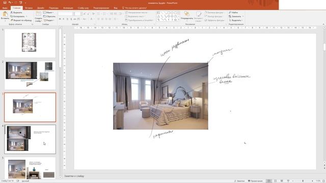Select slide 1 thumbnail with floor plan
The image size is (326, 183).
pyautogui.click(x=30, y=43)
